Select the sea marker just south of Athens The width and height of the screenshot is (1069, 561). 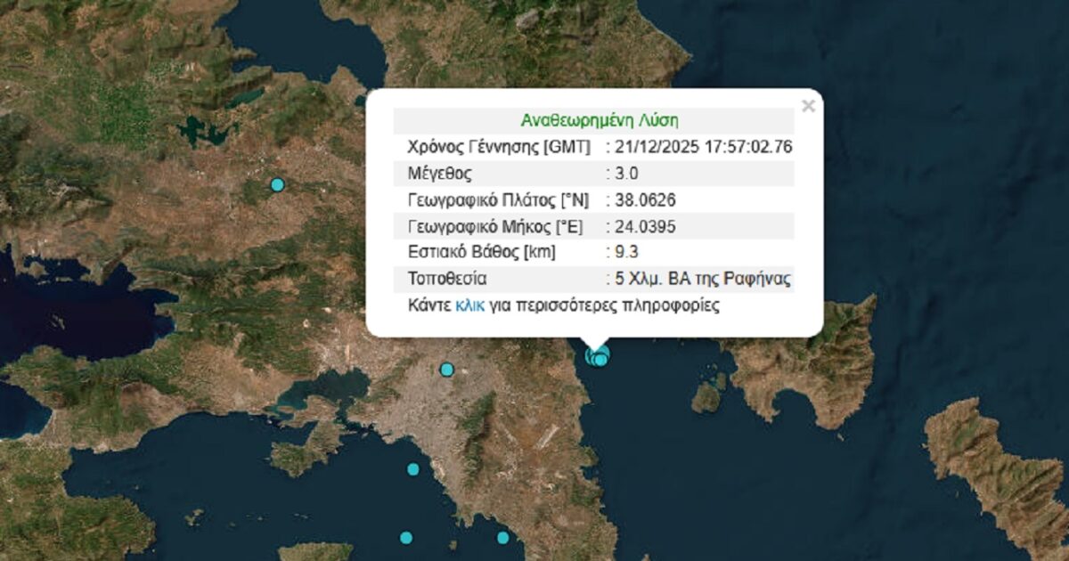413,469
